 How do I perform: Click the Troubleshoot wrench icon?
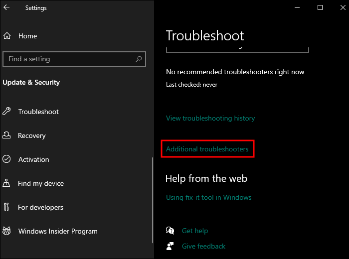tap(7, 112)
